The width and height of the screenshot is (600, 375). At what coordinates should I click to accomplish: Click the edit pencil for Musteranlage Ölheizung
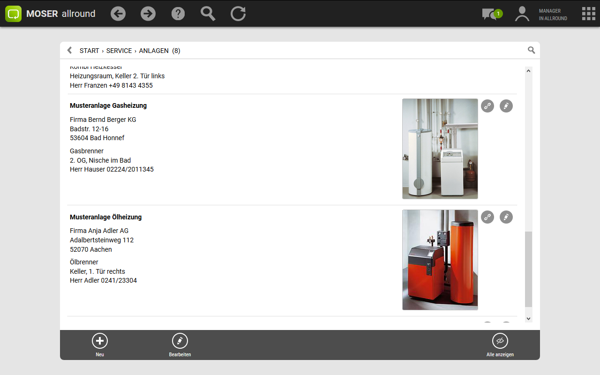pyautogui.click(x=506, y=217)
